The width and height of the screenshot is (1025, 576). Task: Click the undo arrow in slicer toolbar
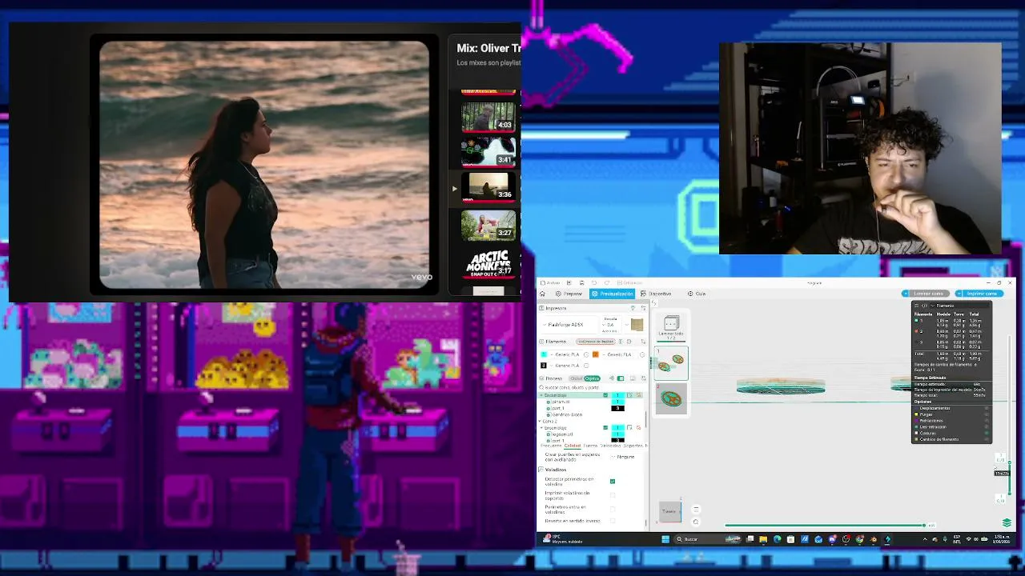point(593,282)
